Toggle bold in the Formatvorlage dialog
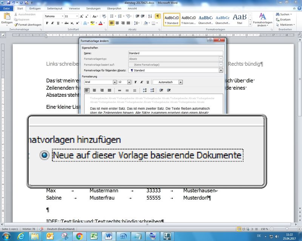 (x=136, y=82)
